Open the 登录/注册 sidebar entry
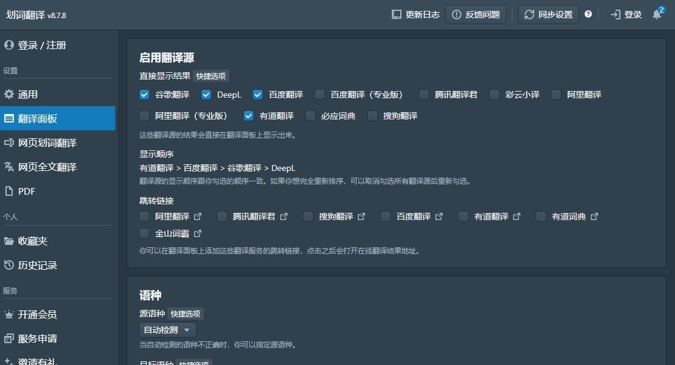 point(41,45)
